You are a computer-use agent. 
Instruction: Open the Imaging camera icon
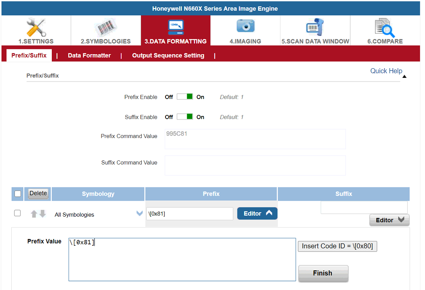(x=245, y=26)
